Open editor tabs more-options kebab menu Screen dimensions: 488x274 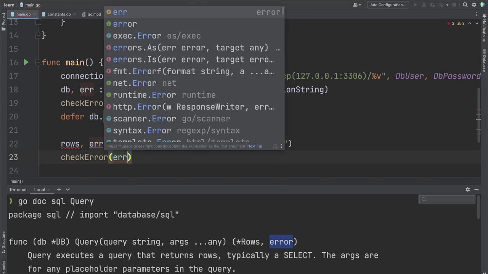click(x=477, y=14)
